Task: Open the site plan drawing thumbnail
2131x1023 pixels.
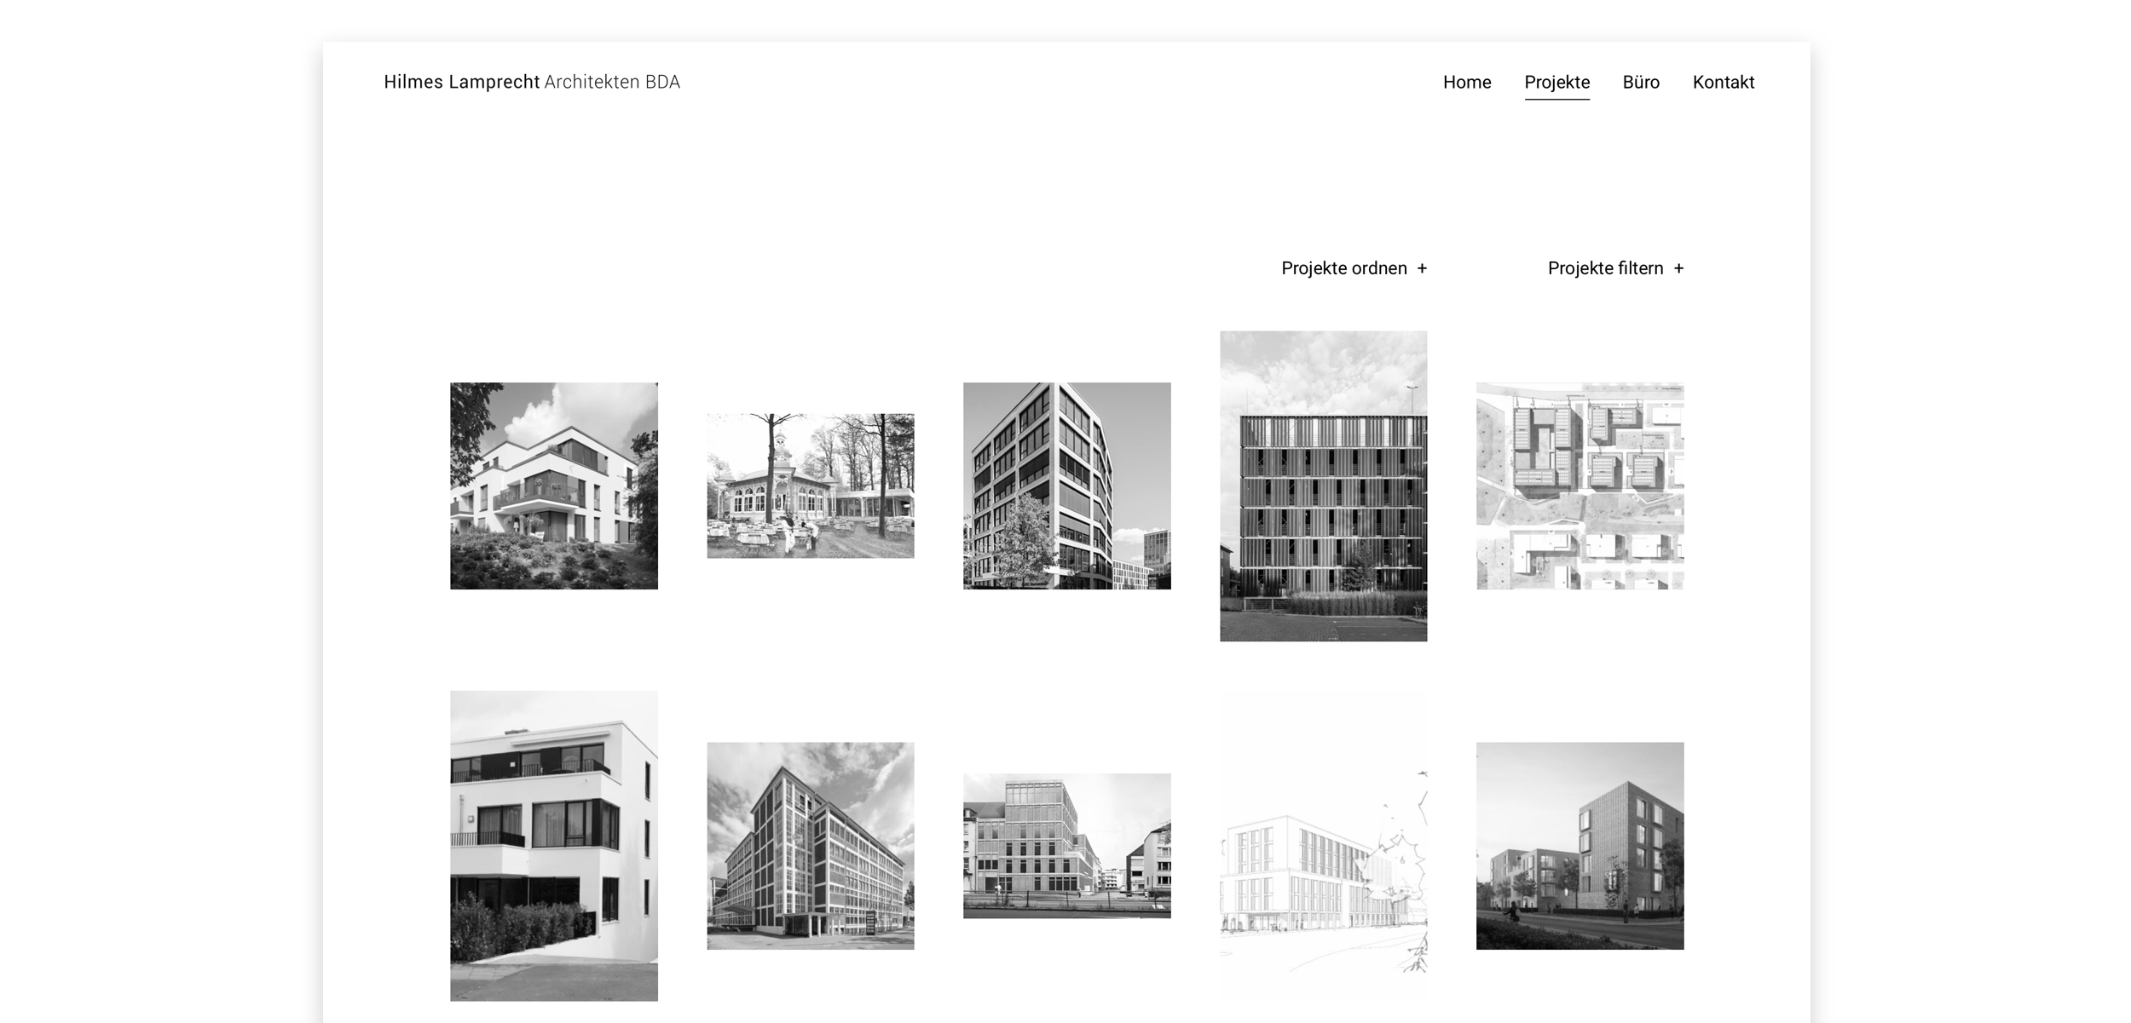Action: [1579, 486]
